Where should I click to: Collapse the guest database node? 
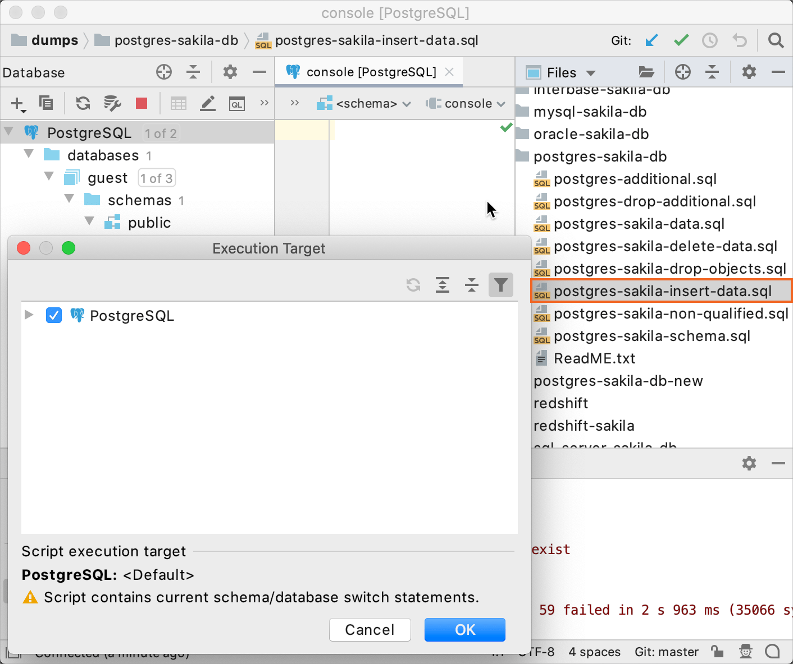point(49,177)
